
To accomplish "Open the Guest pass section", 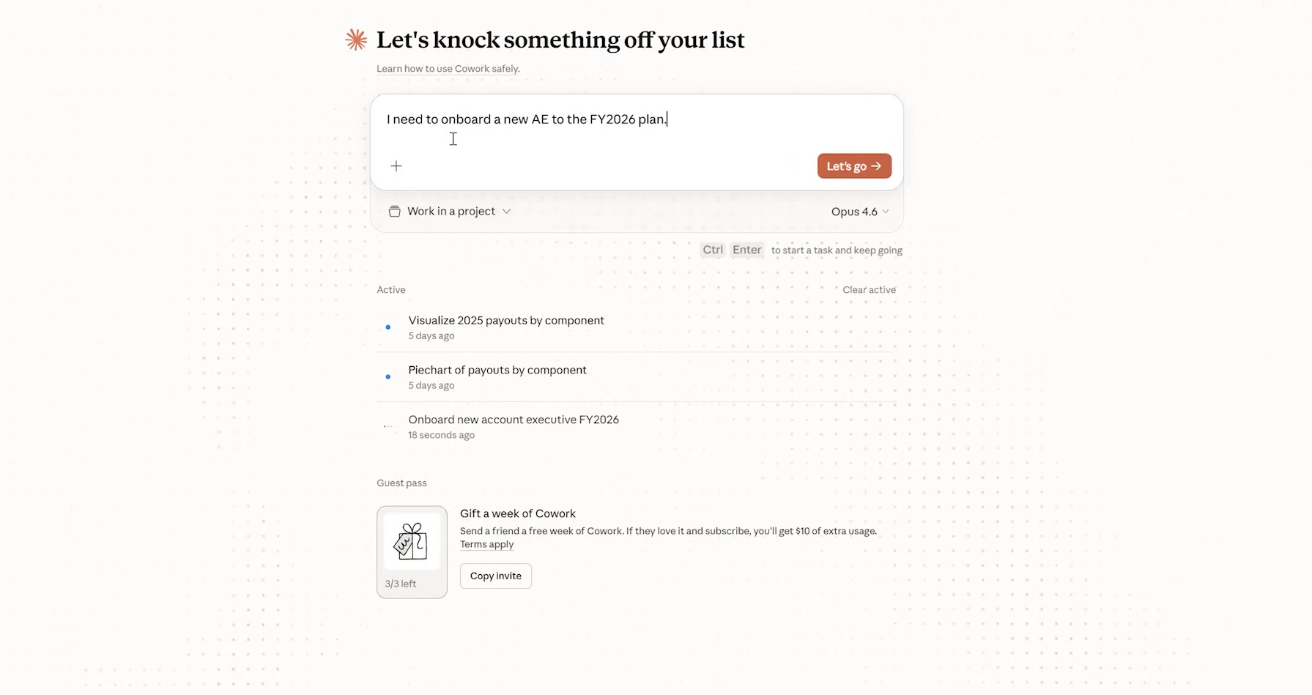I will coord(401,483).
